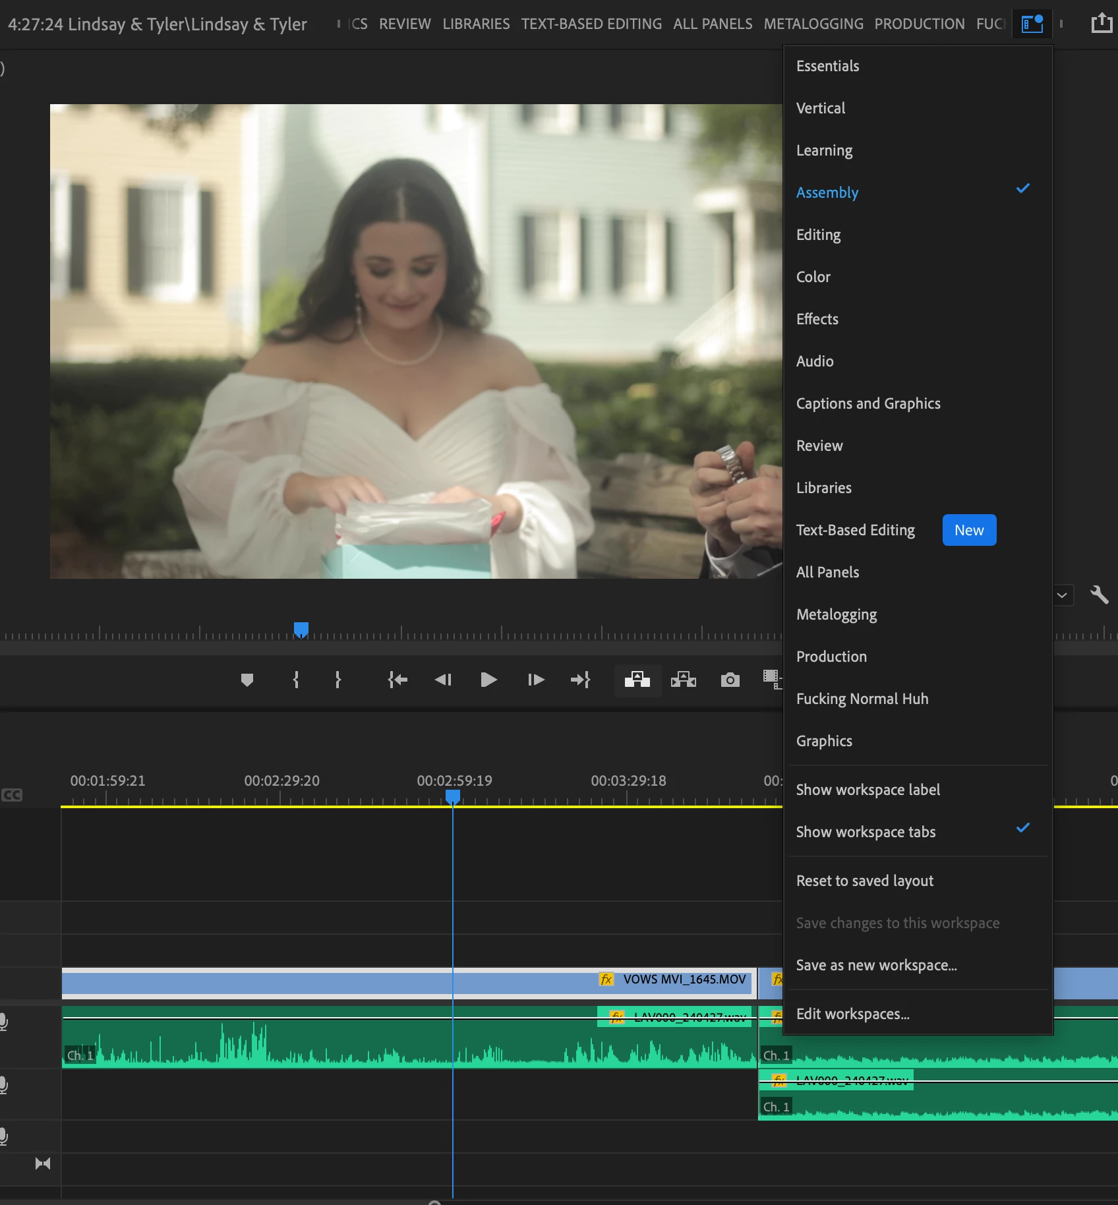Open Edit workspaces…
Viewport: 1118px width, 1205px height.
pos(918,1014)
